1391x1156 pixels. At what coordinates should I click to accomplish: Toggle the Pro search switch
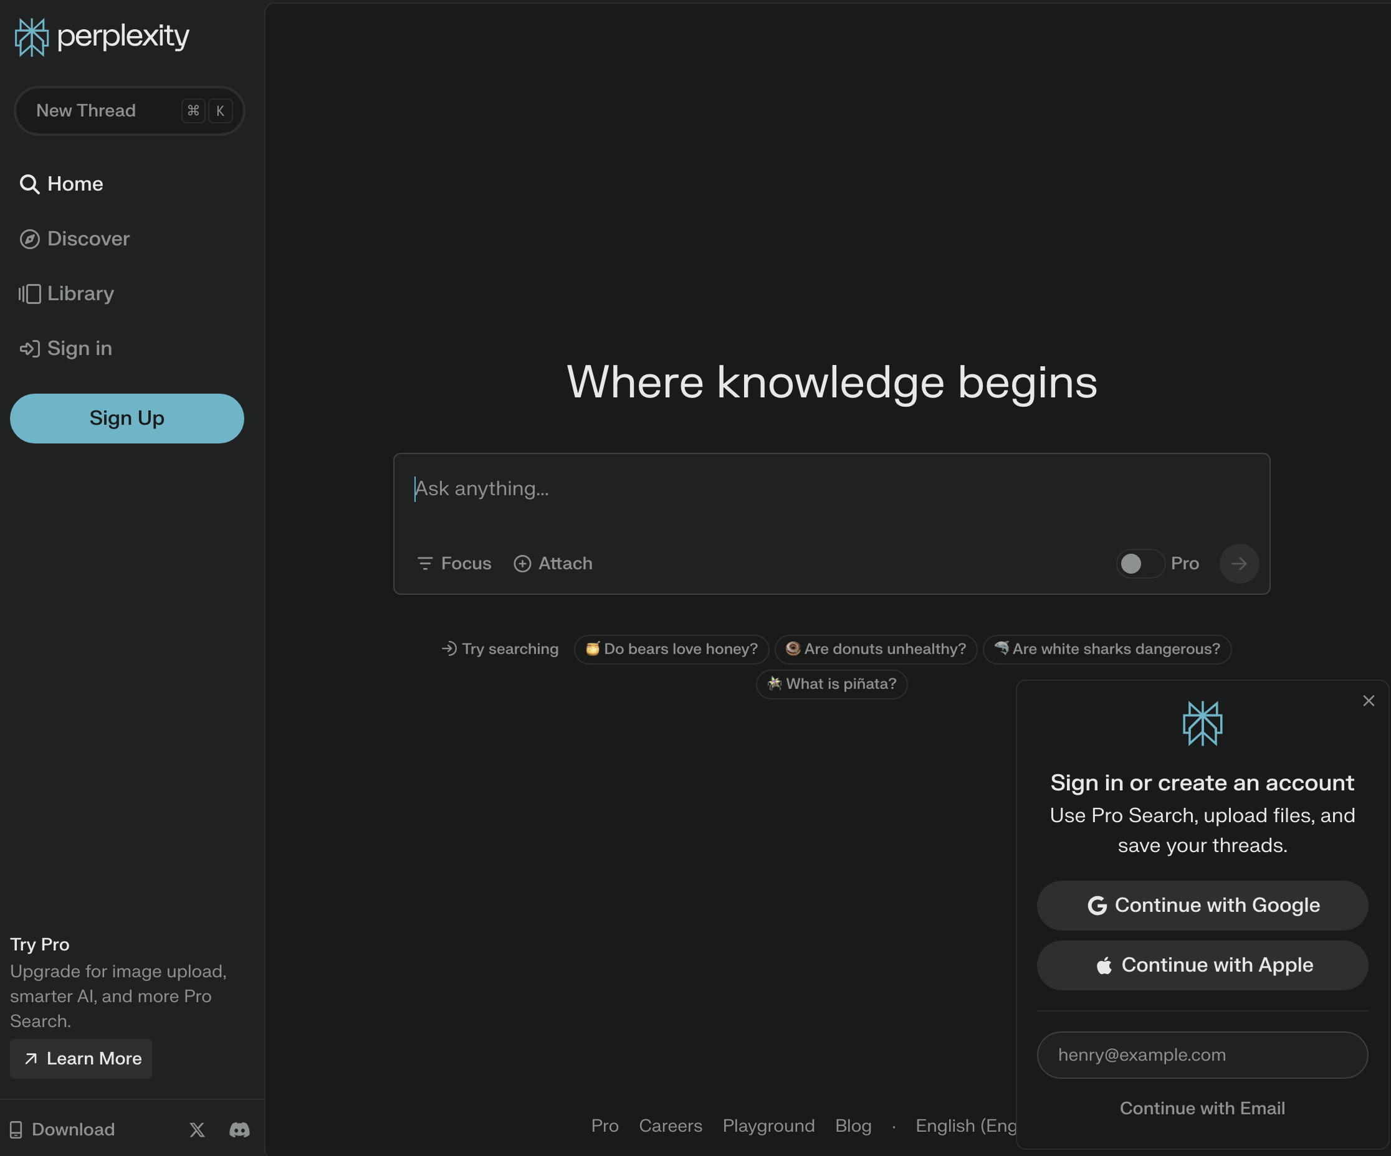[x=1140, y=564]
